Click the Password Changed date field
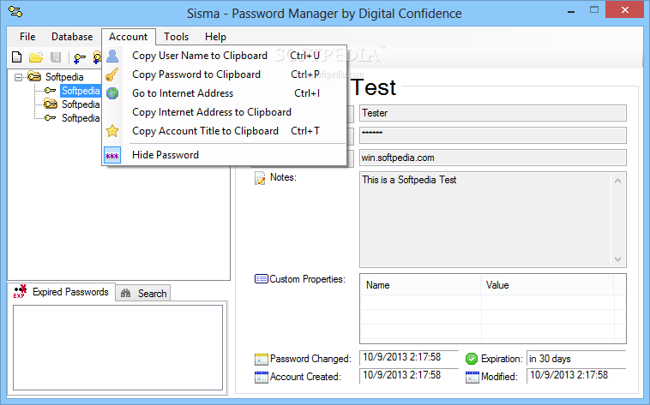Screen dimensions: 650x405 tap(409, 357)
